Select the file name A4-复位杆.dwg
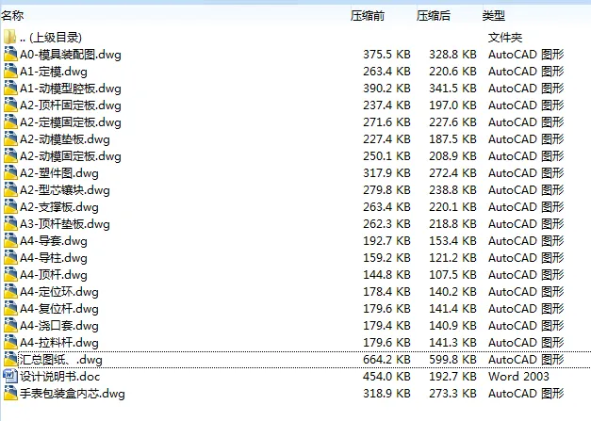The height and width of the screenshot is (421, 591). coord(59,309)
